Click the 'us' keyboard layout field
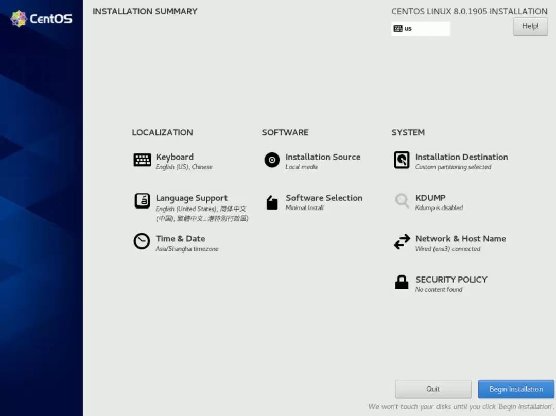The height and width of the screenshot is (416, 556). [421, 28]
